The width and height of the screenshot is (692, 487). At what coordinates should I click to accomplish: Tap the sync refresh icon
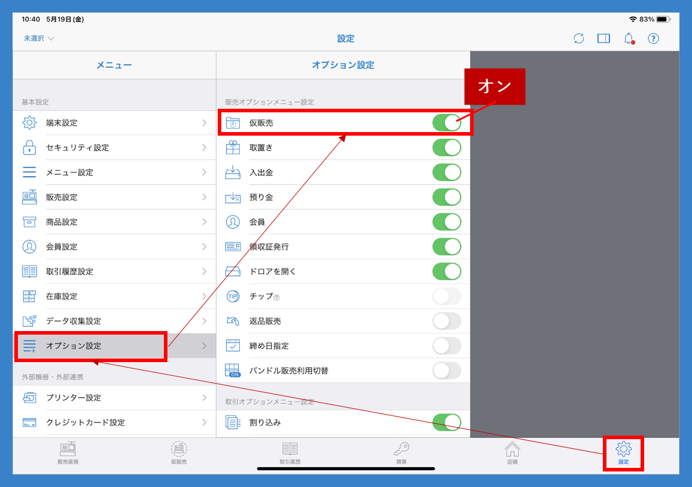coord(578,38)
